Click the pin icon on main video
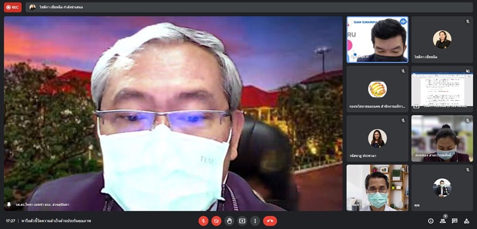The width and height of the screenshot is (477, 229). click(x=9, y=204)
